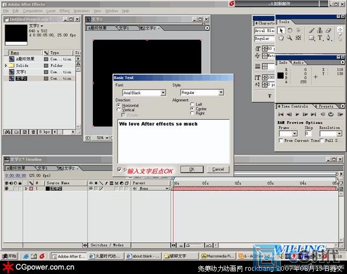
Task: Toggle audio mute in Time Controls
Action: point(323,114)
